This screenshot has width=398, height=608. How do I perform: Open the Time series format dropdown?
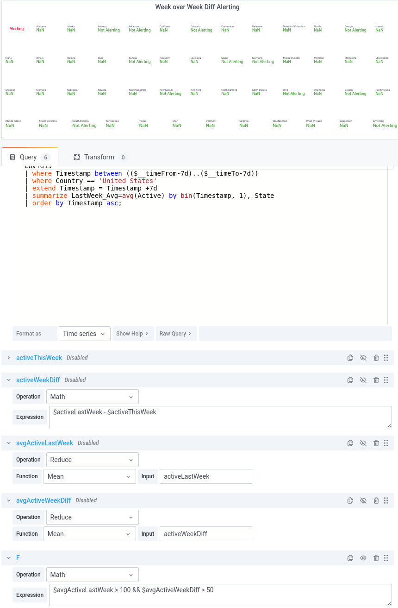tap(84, 333)
